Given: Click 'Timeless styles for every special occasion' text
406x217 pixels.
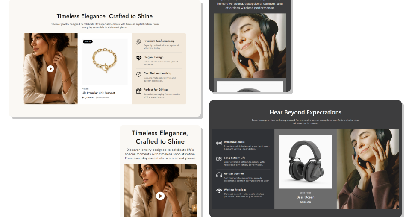Looking at the screenshot, I should [161, 63].
